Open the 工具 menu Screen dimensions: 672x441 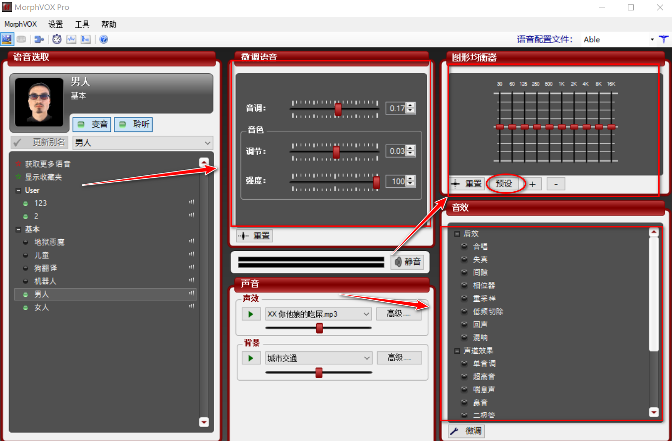tap(82, 24)
